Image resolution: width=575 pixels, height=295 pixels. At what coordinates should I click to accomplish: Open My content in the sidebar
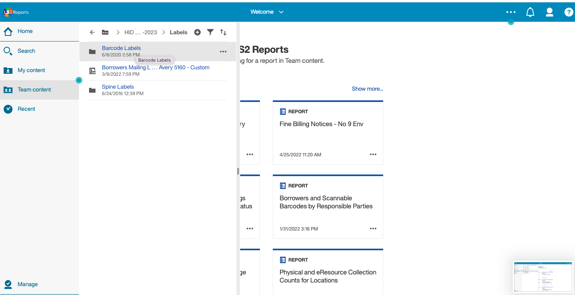click(x=39, y=70)
